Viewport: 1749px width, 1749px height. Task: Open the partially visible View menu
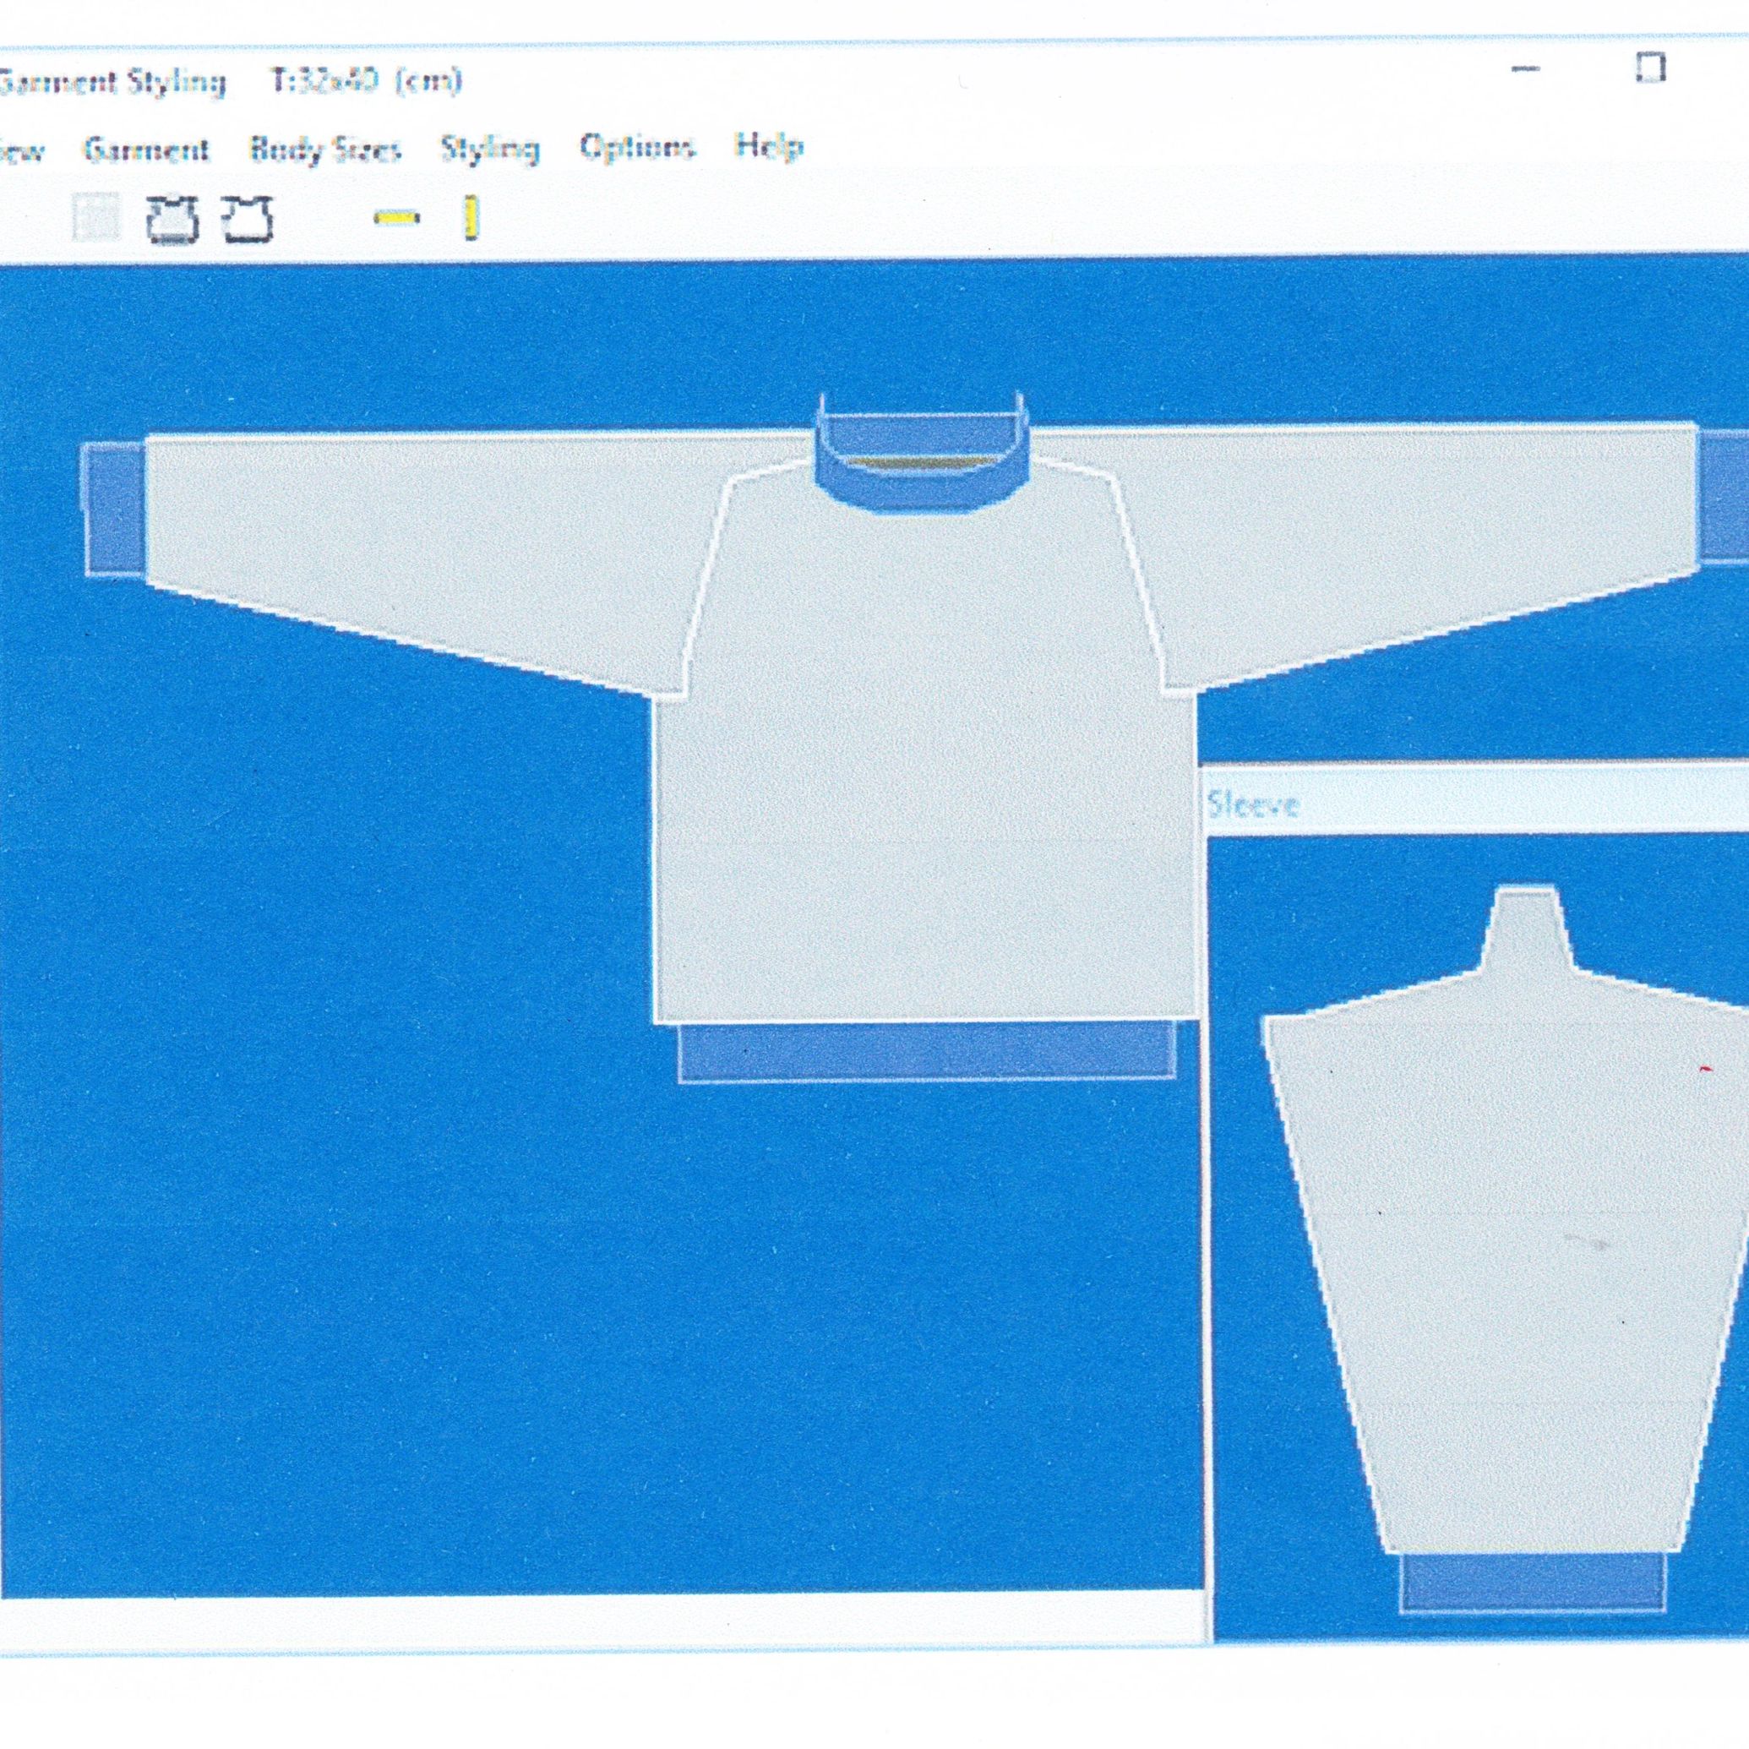point(20,151)
